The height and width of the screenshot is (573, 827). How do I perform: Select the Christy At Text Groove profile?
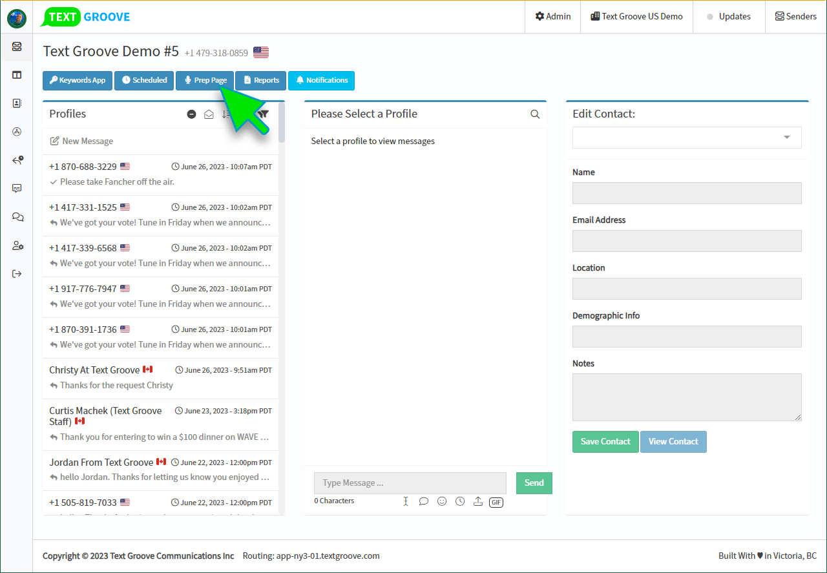coord(160,378)
